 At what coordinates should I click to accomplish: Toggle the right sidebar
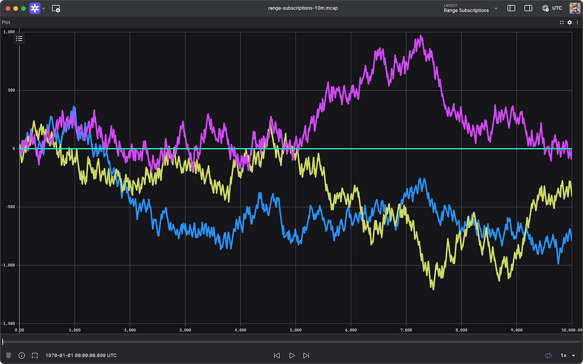[528, 8]
